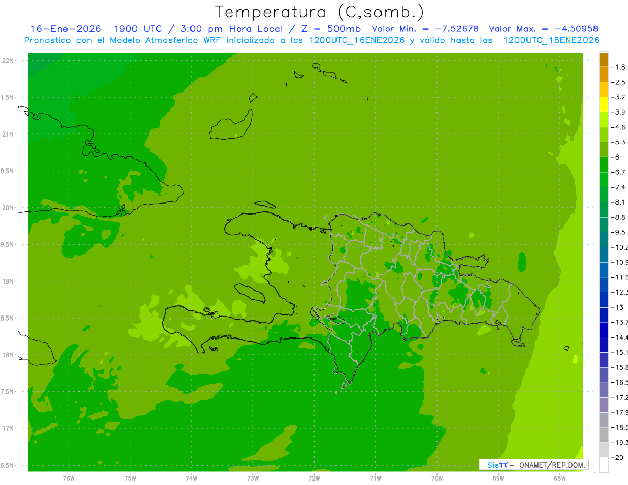
Task: Pick the white swatch below the -20 tick
Action: point(603,465)
